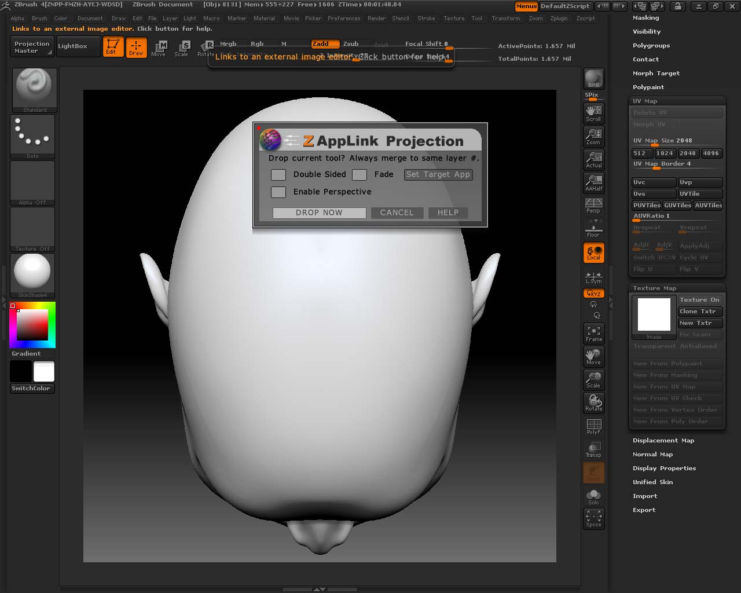Tick the Enable Perspective checkbox
This screenshot has height=593, width=741.
click(x=278, y=192)
